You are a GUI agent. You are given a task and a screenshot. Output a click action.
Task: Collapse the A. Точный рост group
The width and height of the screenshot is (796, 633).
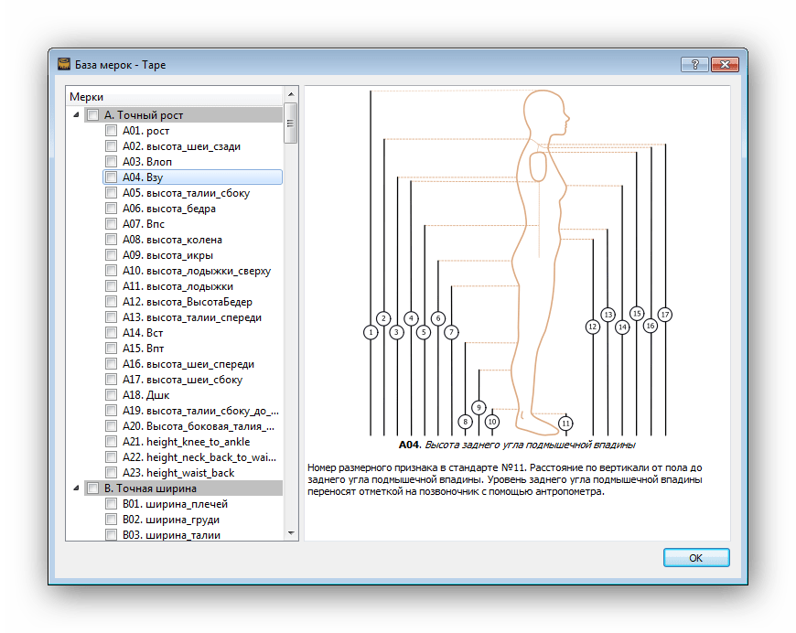coord(75,115)
